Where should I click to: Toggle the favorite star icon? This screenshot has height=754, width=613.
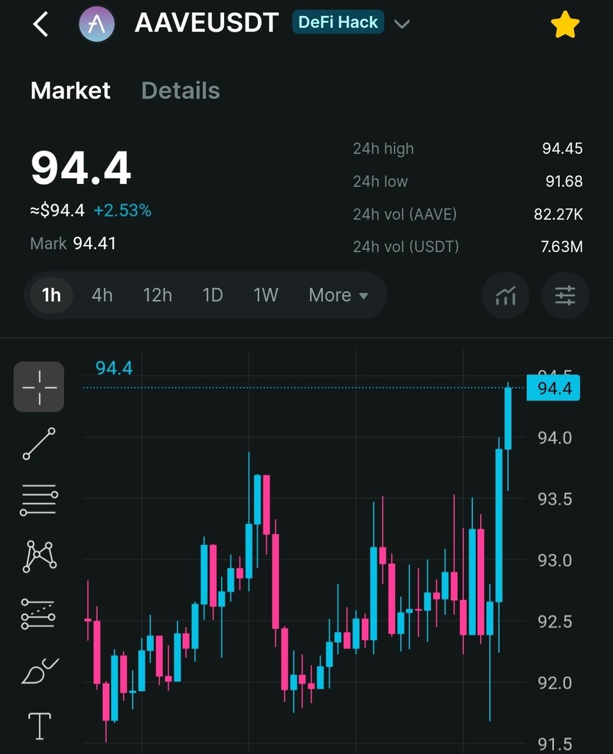coord(565,25)
